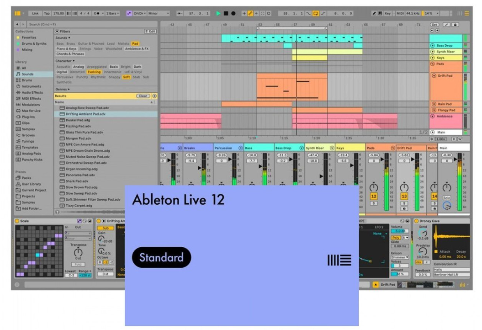The height and width of the screenshot is (330, 482).
Task: Unfold the Bass Drop track
Action: pyautogui.click(x=433, y=46)
